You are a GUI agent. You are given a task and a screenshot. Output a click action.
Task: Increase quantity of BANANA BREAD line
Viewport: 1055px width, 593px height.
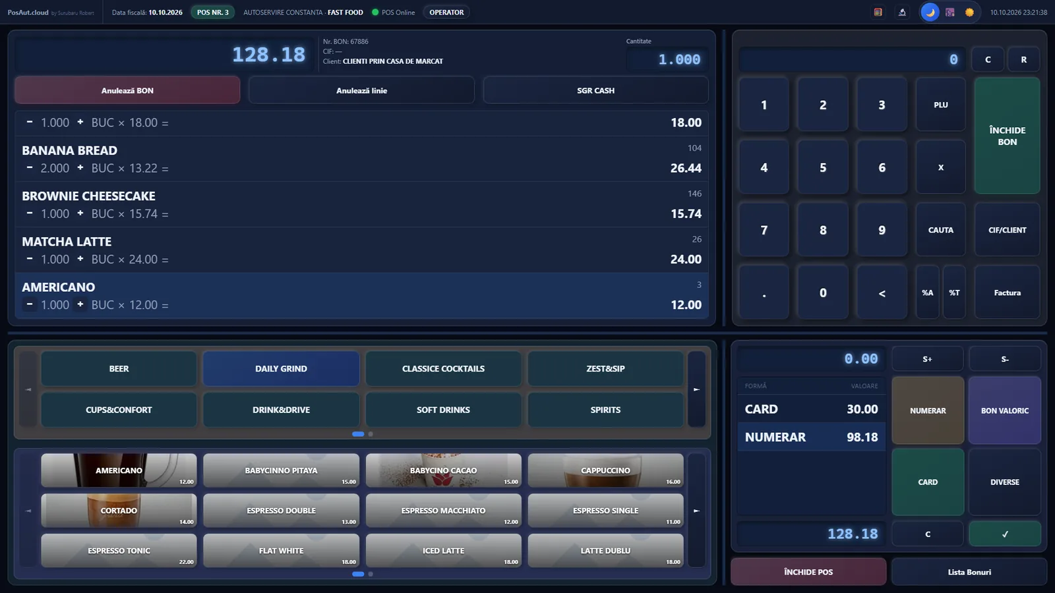click(80, 168)
